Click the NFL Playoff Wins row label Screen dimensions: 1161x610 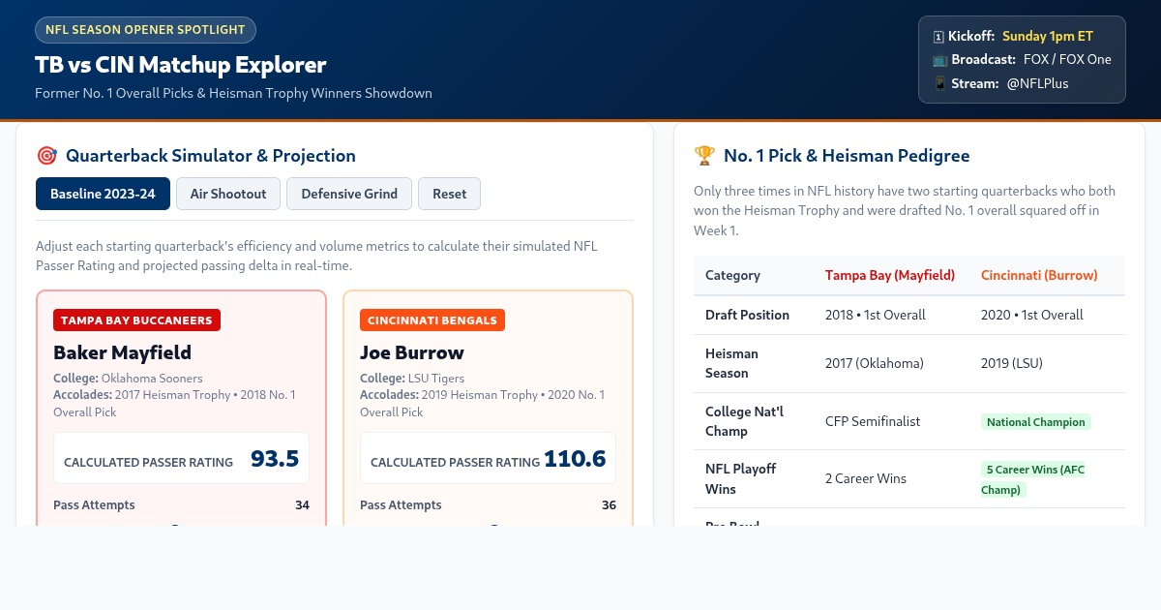741,478
